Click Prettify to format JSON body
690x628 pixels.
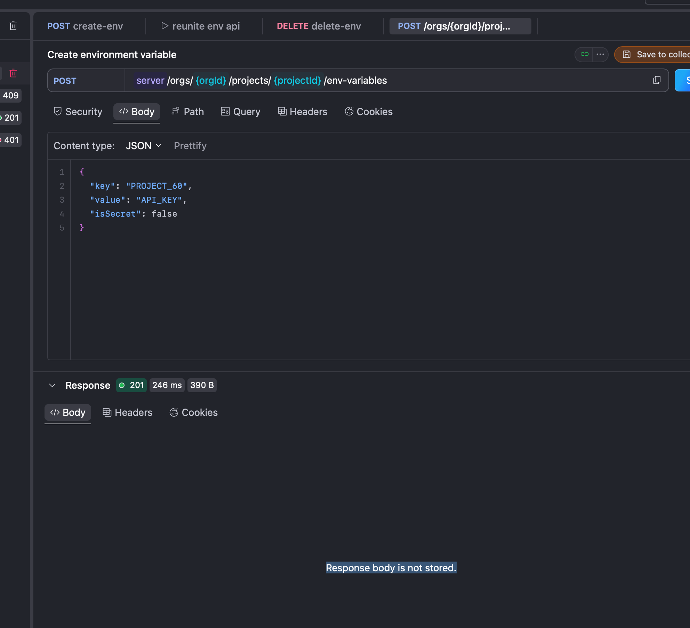[190, 146]
